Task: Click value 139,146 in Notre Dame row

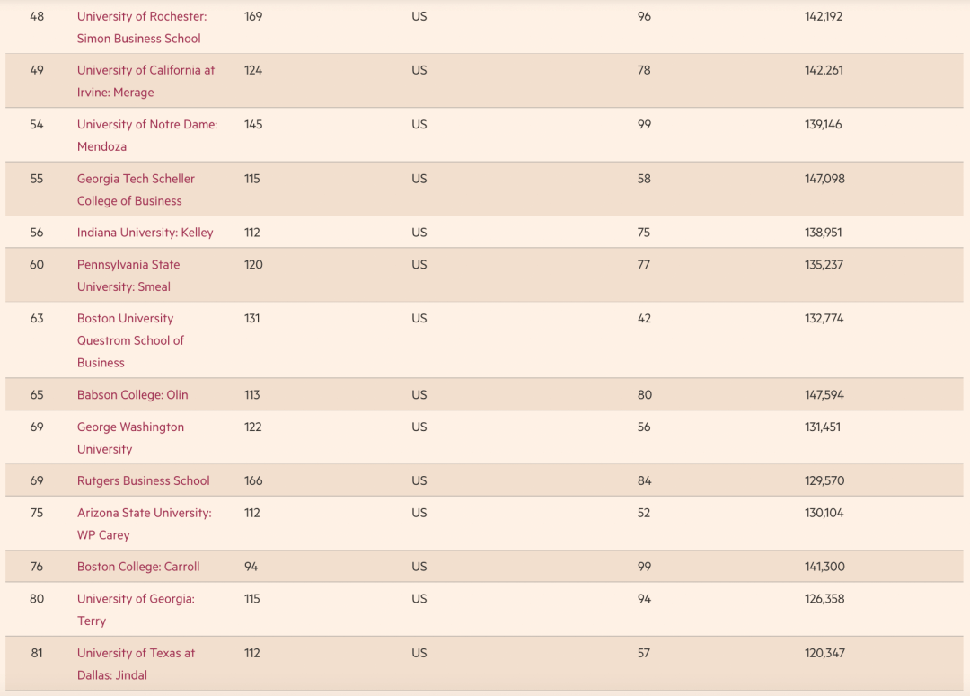Action: coord(823,124)
